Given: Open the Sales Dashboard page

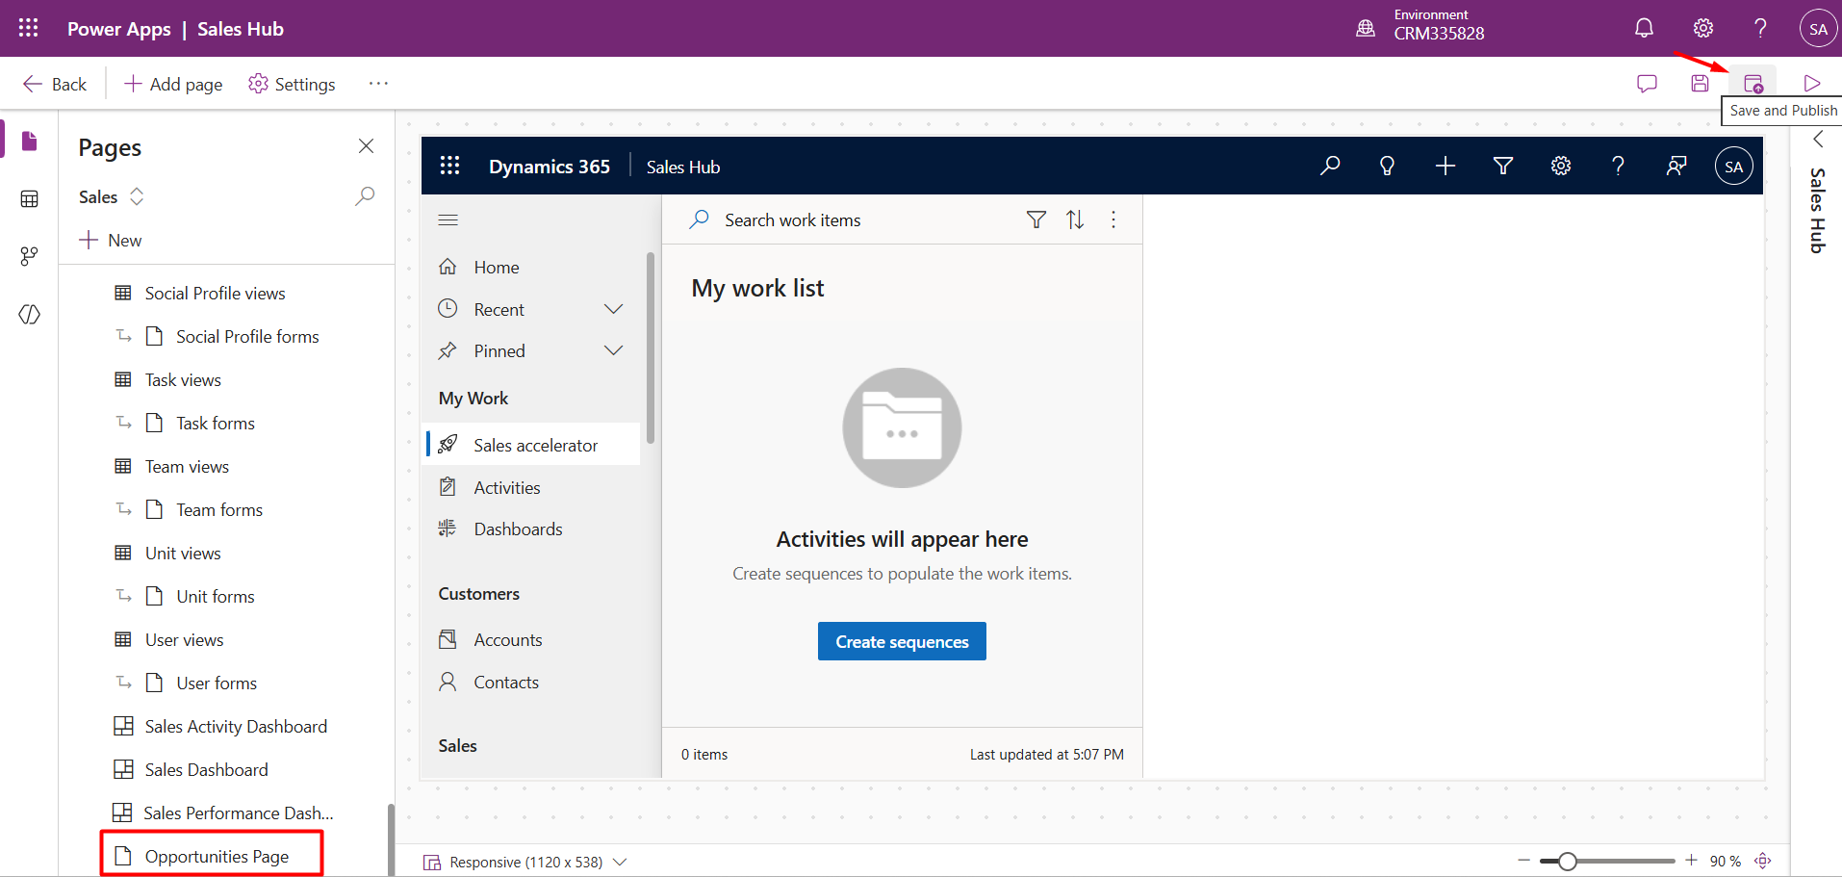Looking at the screenshot, I should pos(206,769).
